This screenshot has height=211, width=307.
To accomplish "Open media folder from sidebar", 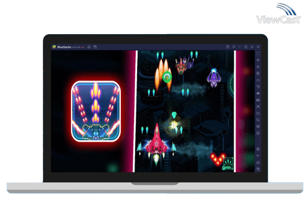I will click(x=258, y=113).
